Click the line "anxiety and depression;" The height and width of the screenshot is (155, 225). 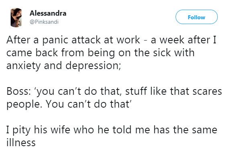[x=64, y=66]
